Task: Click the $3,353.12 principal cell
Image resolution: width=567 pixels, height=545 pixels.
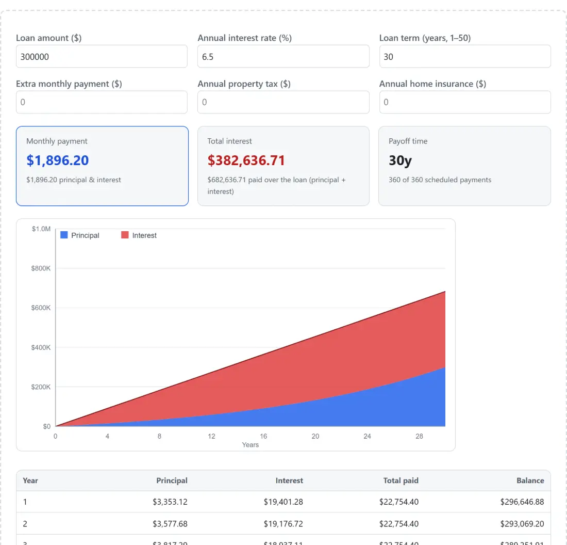Action: 170,502
